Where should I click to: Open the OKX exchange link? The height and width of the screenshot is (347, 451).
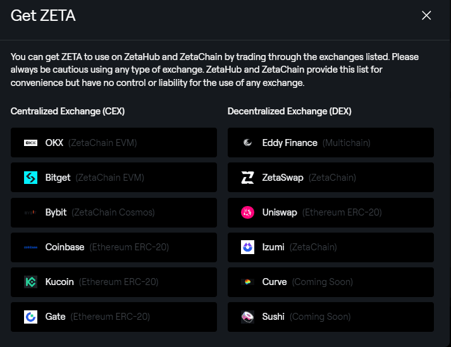[x=114, y=143]
